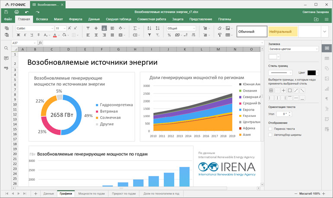
Task: Open the Общий number format dropdown
Action: [x=181, y=28]
